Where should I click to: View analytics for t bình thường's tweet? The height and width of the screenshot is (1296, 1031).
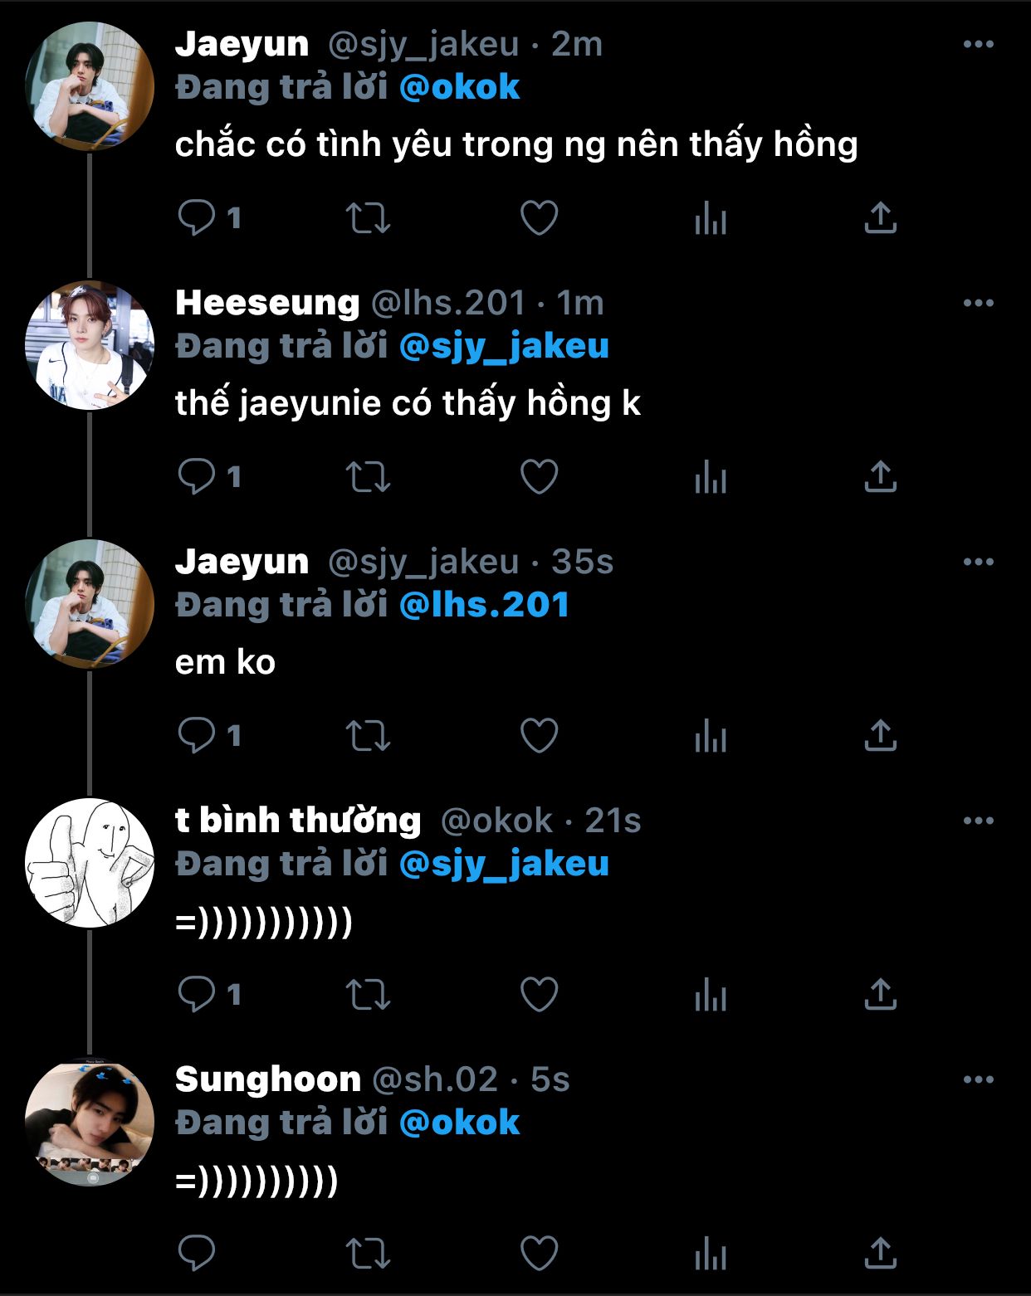[x=710, y=995]
